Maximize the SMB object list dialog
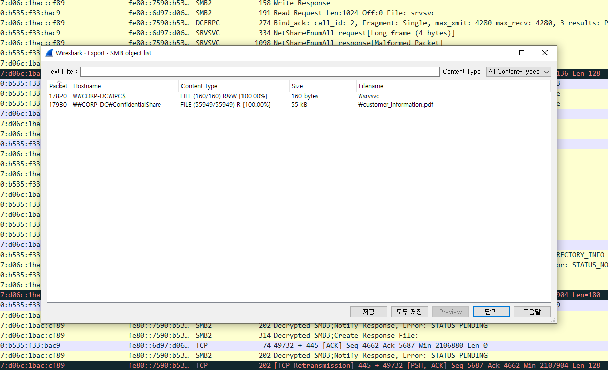 pos(522,53)
